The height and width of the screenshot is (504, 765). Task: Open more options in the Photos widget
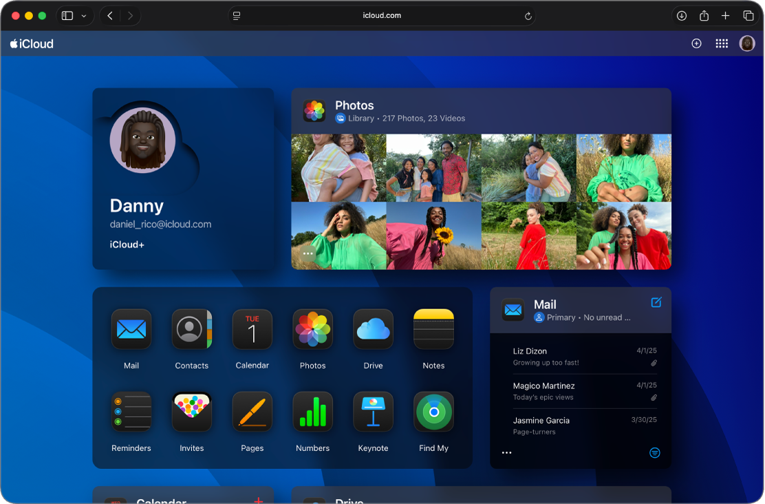(x=308, y=253)
